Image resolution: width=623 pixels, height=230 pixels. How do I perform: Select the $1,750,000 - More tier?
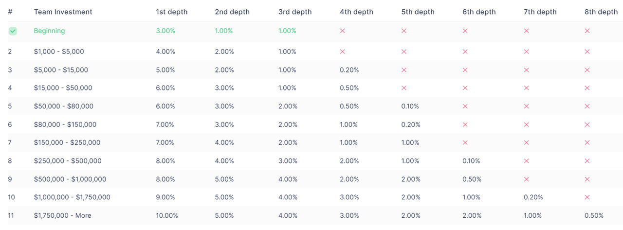pos(62,215)
